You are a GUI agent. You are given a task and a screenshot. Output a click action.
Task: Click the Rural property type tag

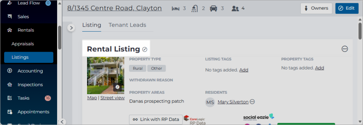137,68
